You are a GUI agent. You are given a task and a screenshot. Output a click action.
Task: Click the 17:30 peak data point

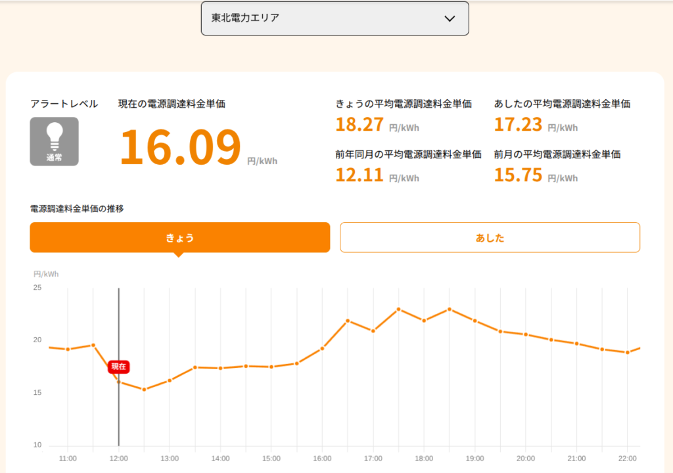point(399,309)
